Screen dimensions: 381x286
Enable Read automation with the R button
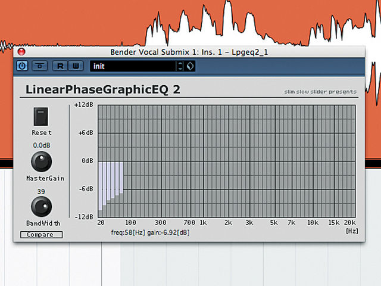[x=60, y=66]
